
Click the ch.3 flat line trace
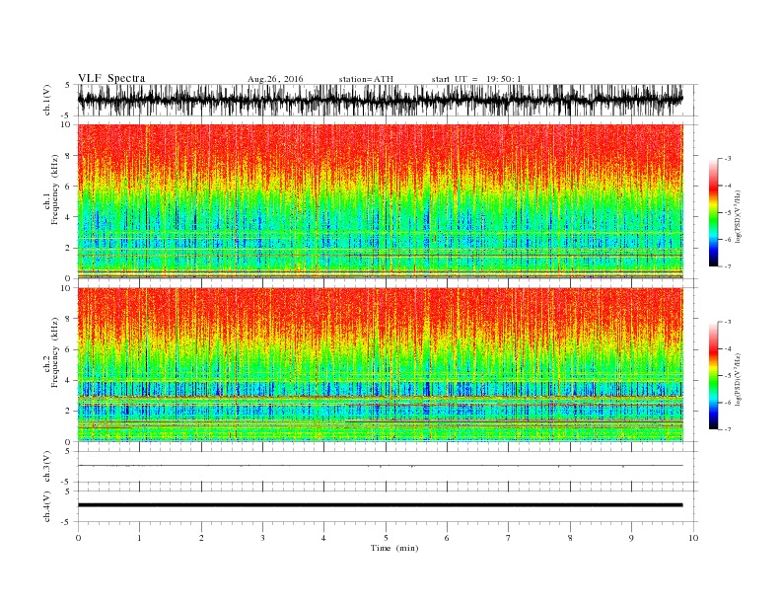[380, 466]
